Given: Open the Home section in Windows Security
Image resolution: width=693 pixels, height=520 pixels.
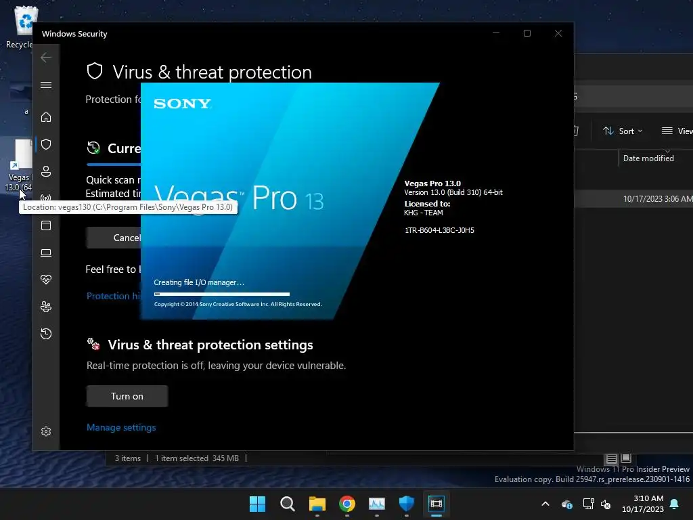Looking at the screenshot, I should click(x=46, y=117).
